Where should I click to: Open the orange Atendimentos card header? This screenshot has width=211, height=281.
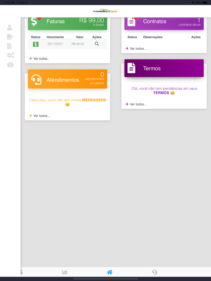pos(67,79)
